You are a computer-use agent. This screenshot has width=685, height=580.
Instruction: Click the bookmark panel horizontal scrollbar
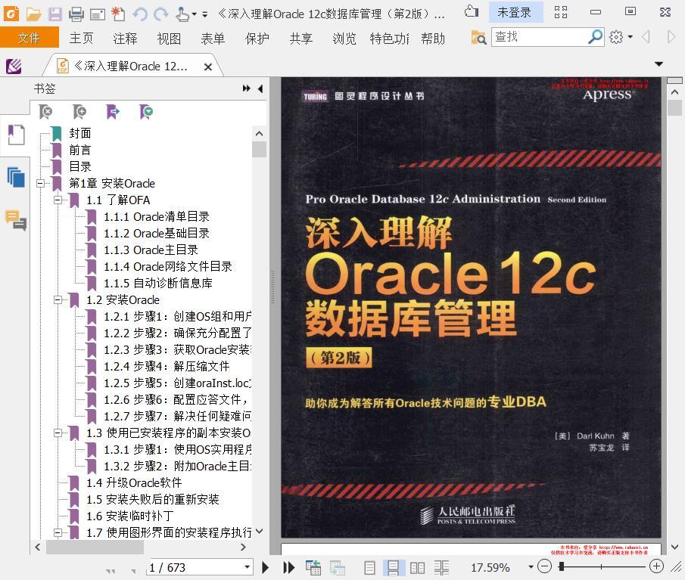pos(95,547)
